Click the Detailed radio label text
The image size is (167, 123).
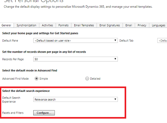(x=95, y=79)
